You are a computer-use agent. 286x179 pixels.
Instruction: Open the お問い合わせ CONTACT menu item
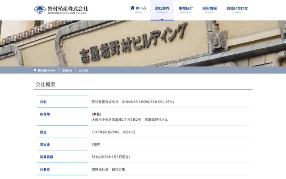pos(237,10)
